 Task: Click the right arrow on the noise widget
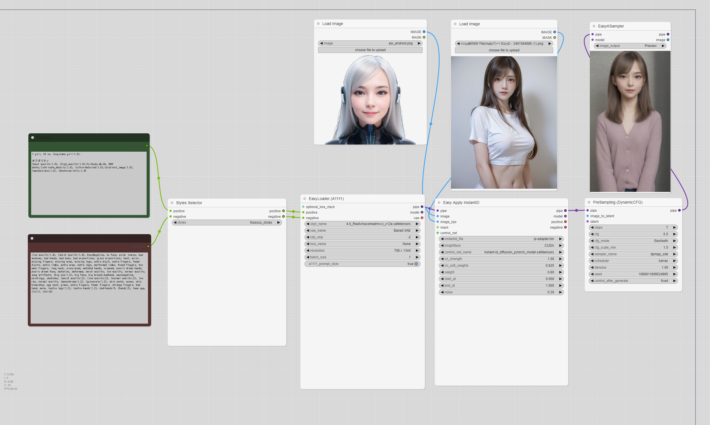560,292
